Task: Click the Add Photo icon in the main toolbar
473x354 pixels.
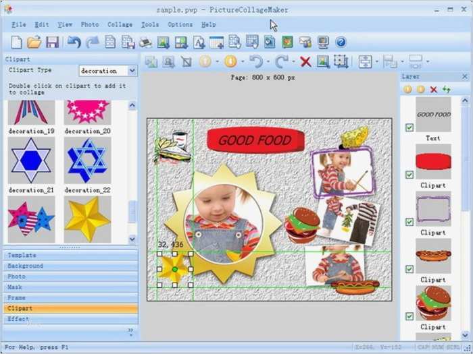Action: 164,42
